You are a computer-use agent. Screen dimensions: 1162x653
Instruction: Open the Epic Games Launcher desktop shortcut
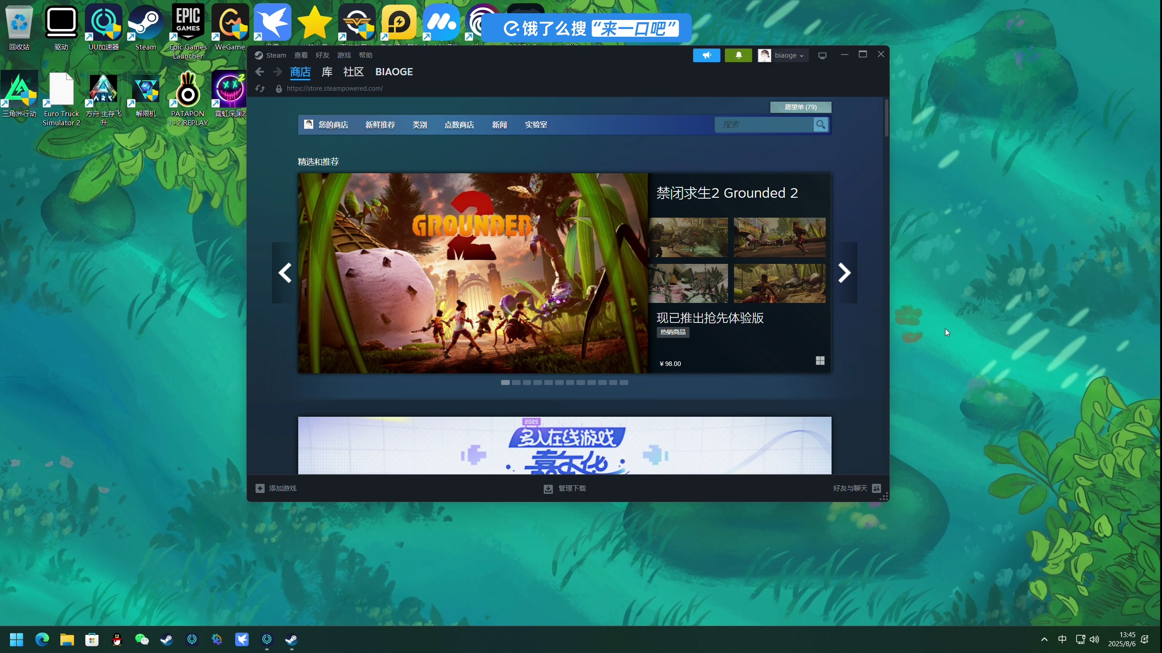coord(188,32)
